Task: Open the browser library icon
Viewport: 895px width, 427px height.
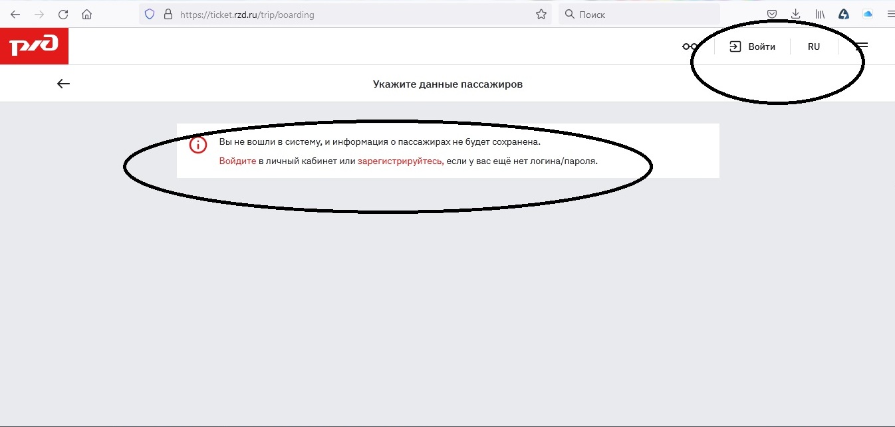Action: click(820, 14)
